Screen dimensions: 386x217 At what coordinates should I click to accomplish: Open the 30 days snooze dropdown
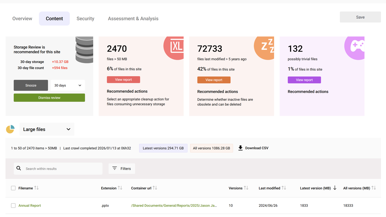click(68, 86)
